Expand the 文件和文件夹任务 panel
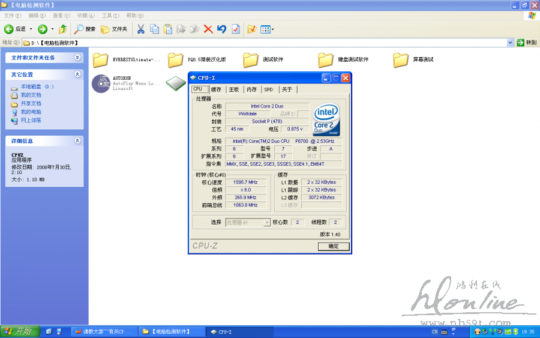 (x=77, y=58)
